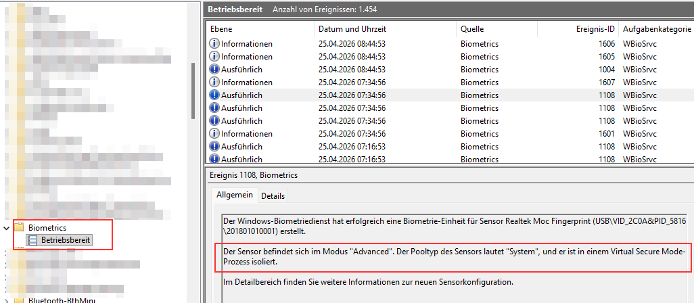Select the Betriebsbereit log label under Biometrics
The image size is (694, 303).
(x=66, y=240)
